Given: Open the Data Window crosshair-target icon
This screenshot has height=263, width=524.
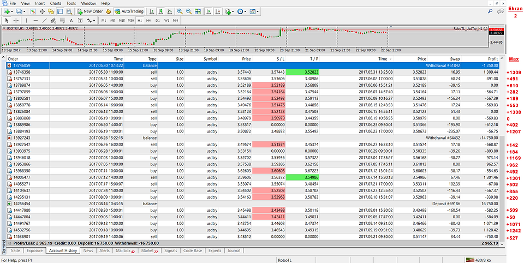Looking at the screenshot, I should (43, 11).
